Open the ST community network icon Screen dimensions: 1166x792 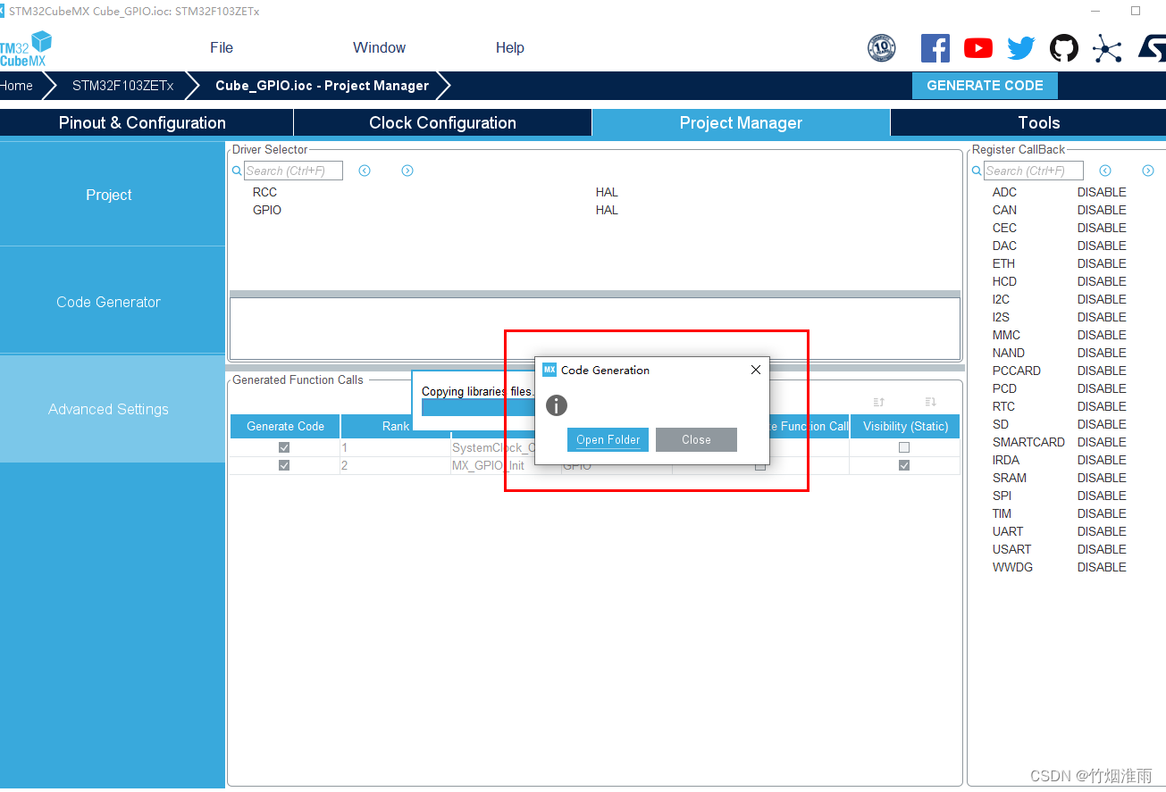(x=1107, y=48)
